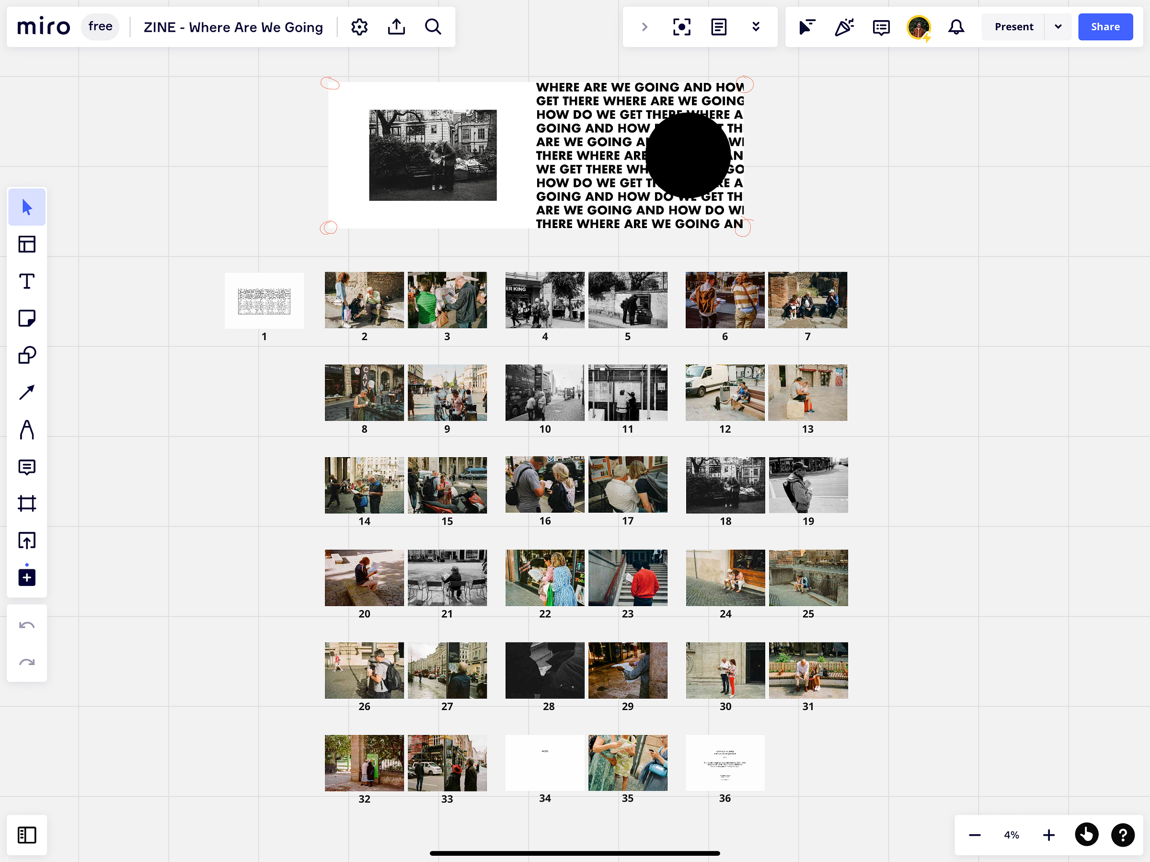Viewport: 1150px width, 862px height.
Task: Open notifications bell
Action: pyautogui.click(x=956, y=27)
